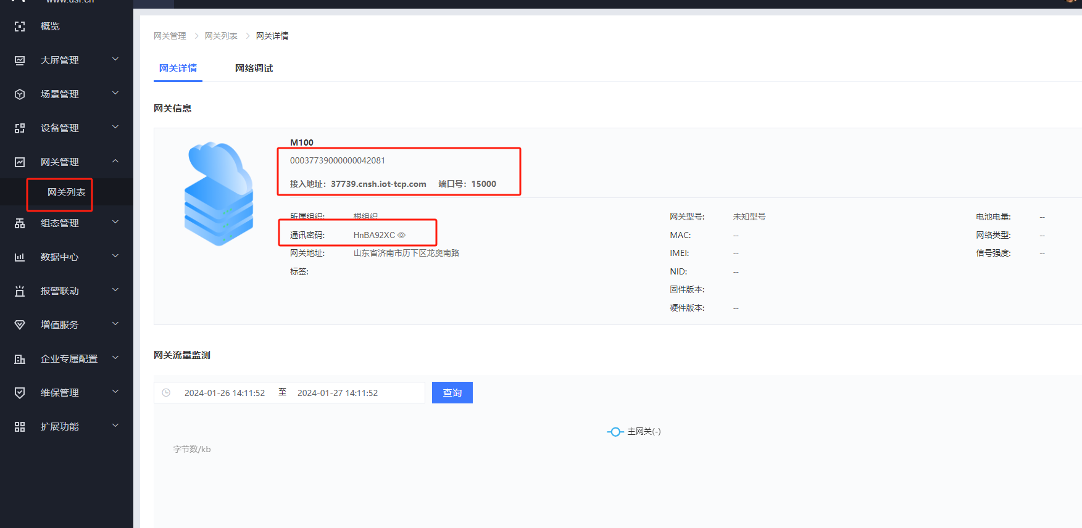
Task: Click the 增值服务 diamond icon
Action: 20,325
